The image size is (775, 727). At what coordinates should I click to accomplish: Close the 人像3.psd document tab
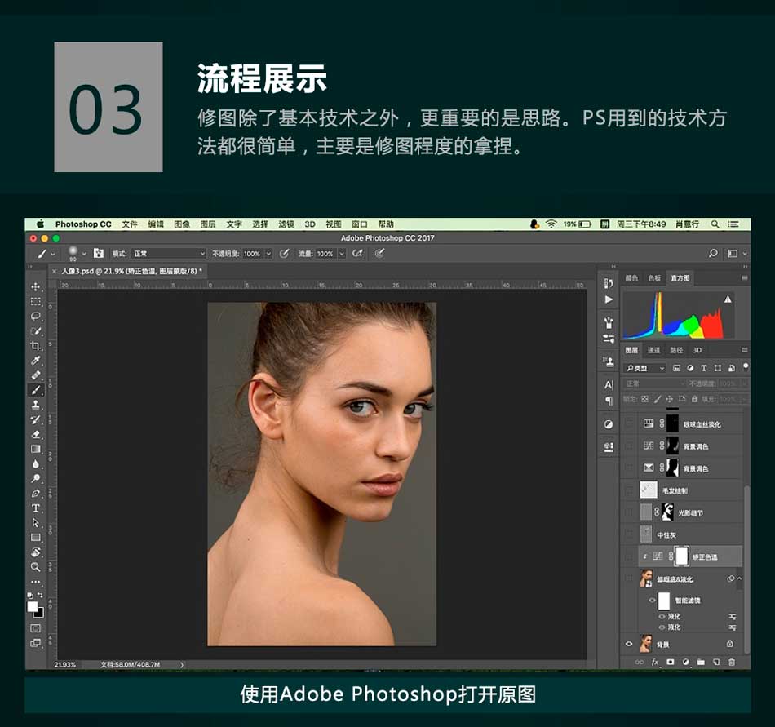coord(55,271)
